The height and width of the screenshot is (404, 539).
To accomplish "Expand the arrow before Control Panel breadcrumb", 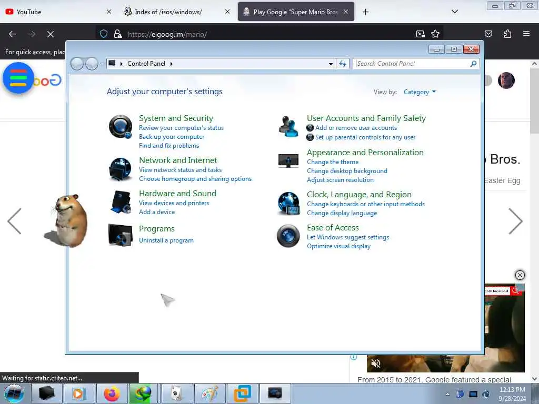I will 122,64.
